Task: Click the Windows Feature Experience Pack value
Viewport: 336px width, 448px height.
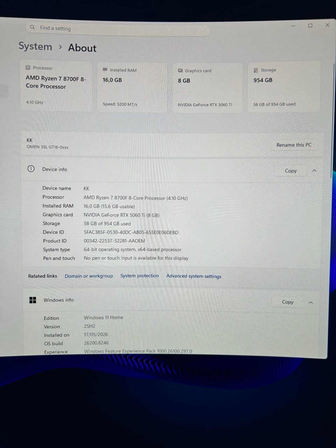Action: tap(138, 351)
